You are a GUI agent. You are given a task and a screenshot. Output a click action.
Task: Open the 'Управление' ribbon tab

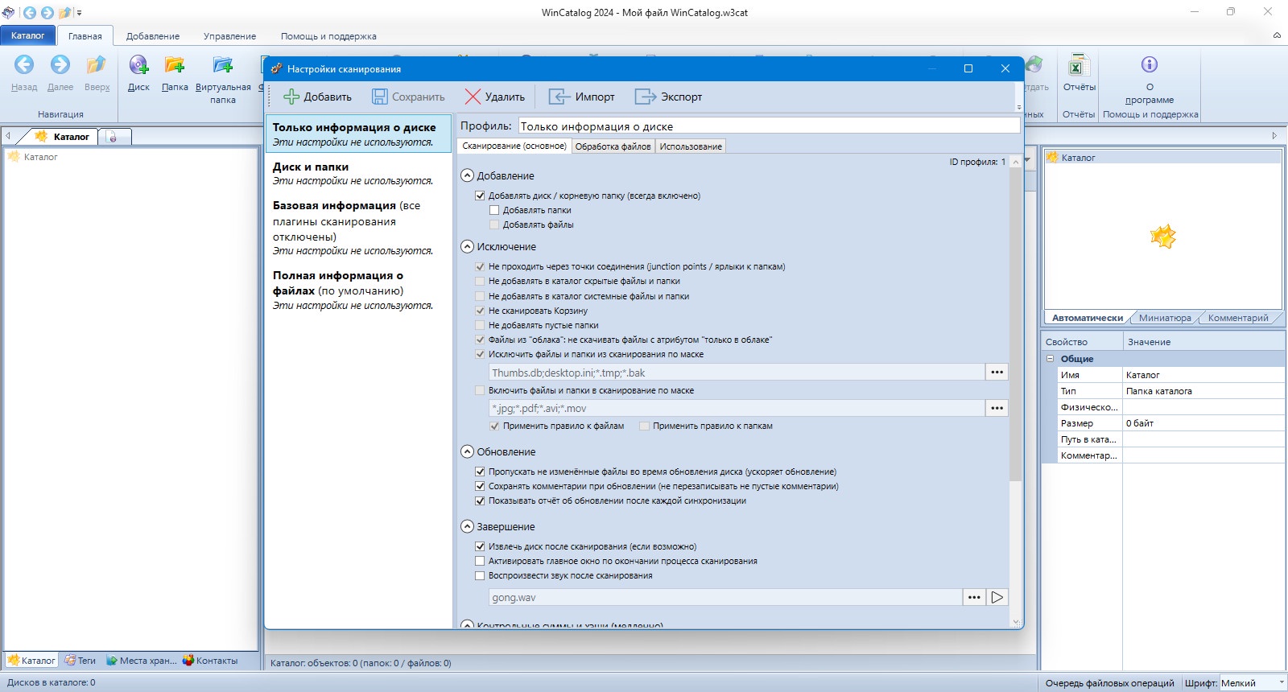(229, 36)
